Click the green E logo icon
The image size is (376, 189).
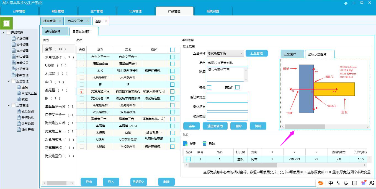tap(7, 23)
